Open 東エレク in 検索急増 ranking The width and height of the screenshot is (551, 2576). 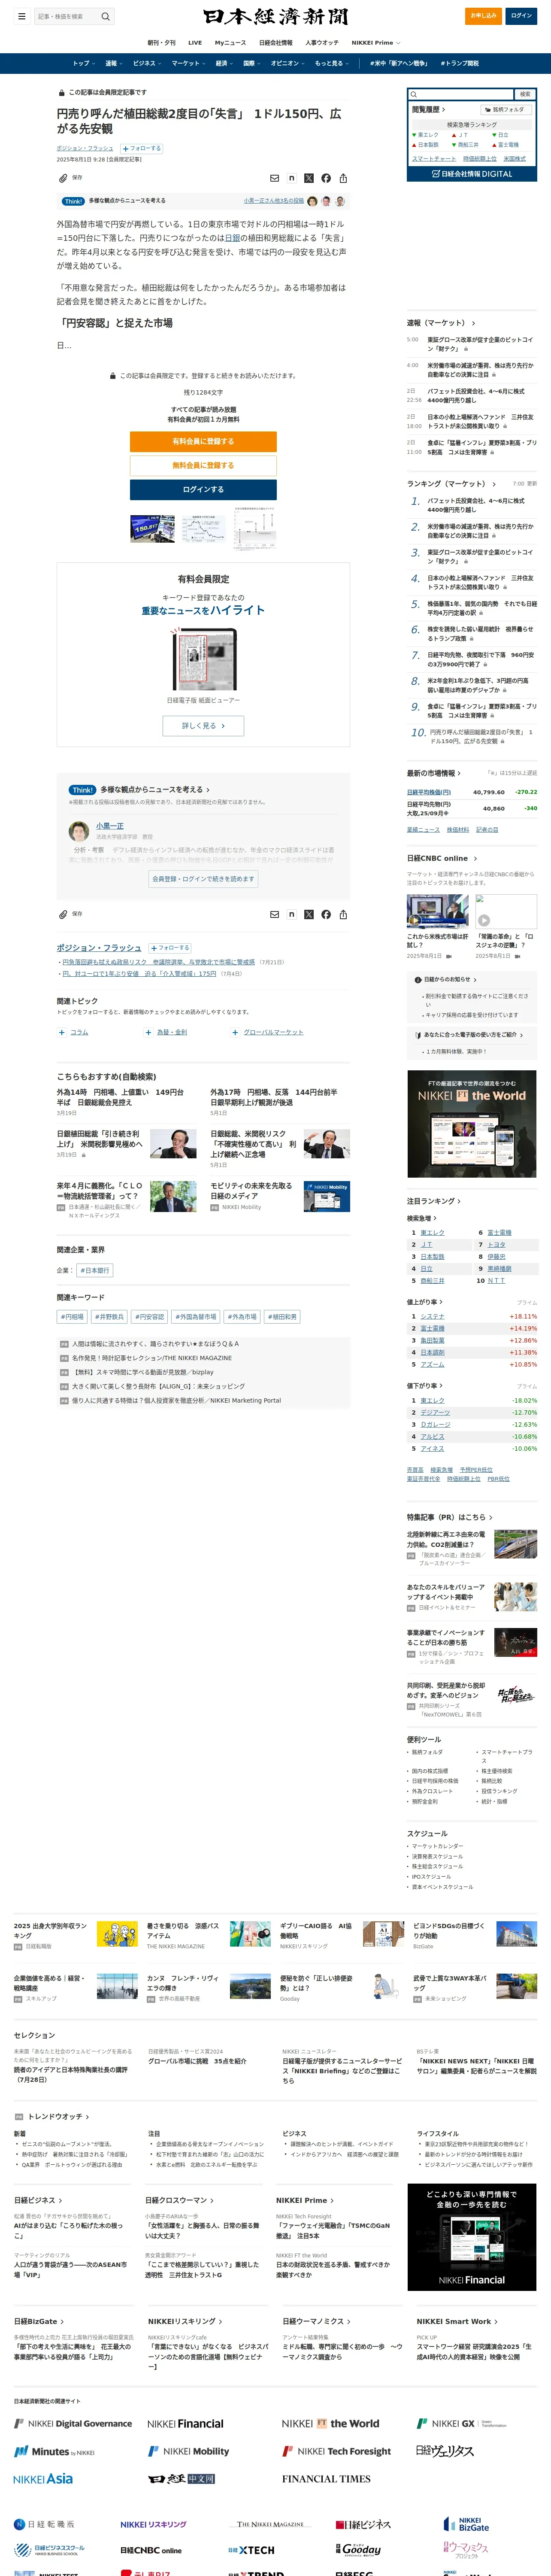432,1233
